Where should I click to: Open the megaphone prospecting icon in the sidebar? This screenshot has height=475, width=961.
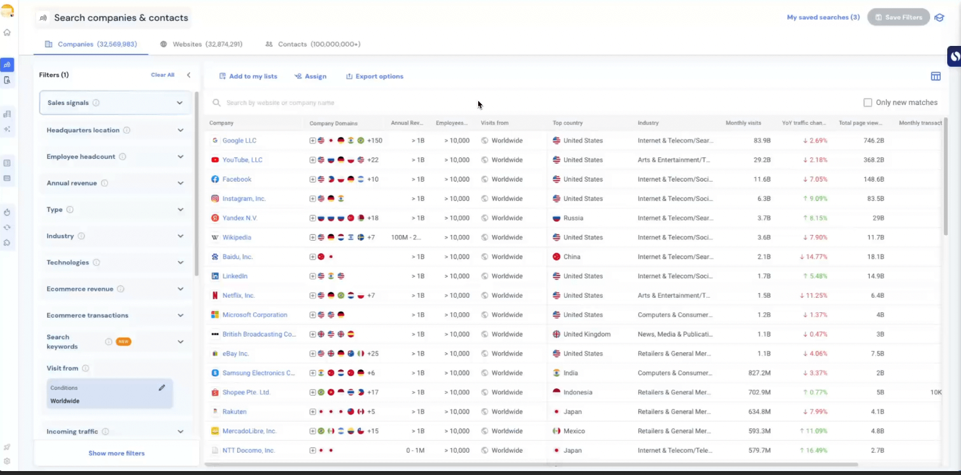click(7, 64)
